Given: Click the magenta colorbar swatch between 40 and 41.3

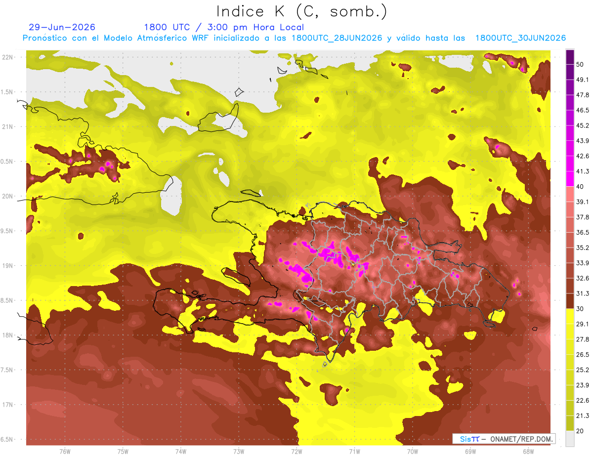Looking at the screenshot, I should [x=570, y=179].
